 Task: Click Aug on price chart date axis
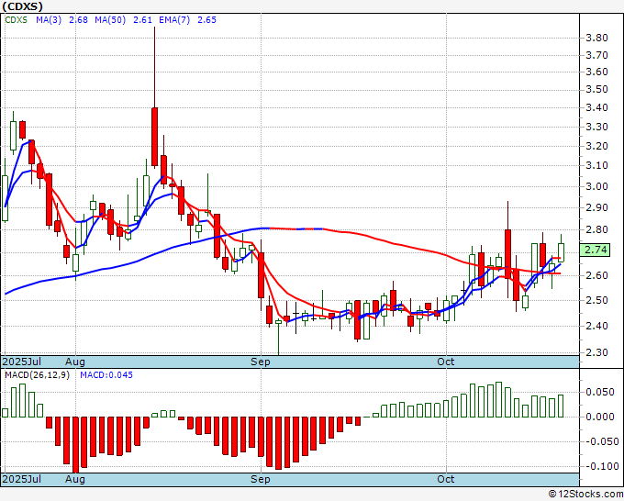75,362
